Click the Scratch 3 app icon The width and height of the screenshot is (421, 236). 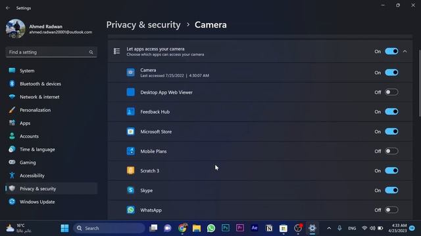pos(131,170)
